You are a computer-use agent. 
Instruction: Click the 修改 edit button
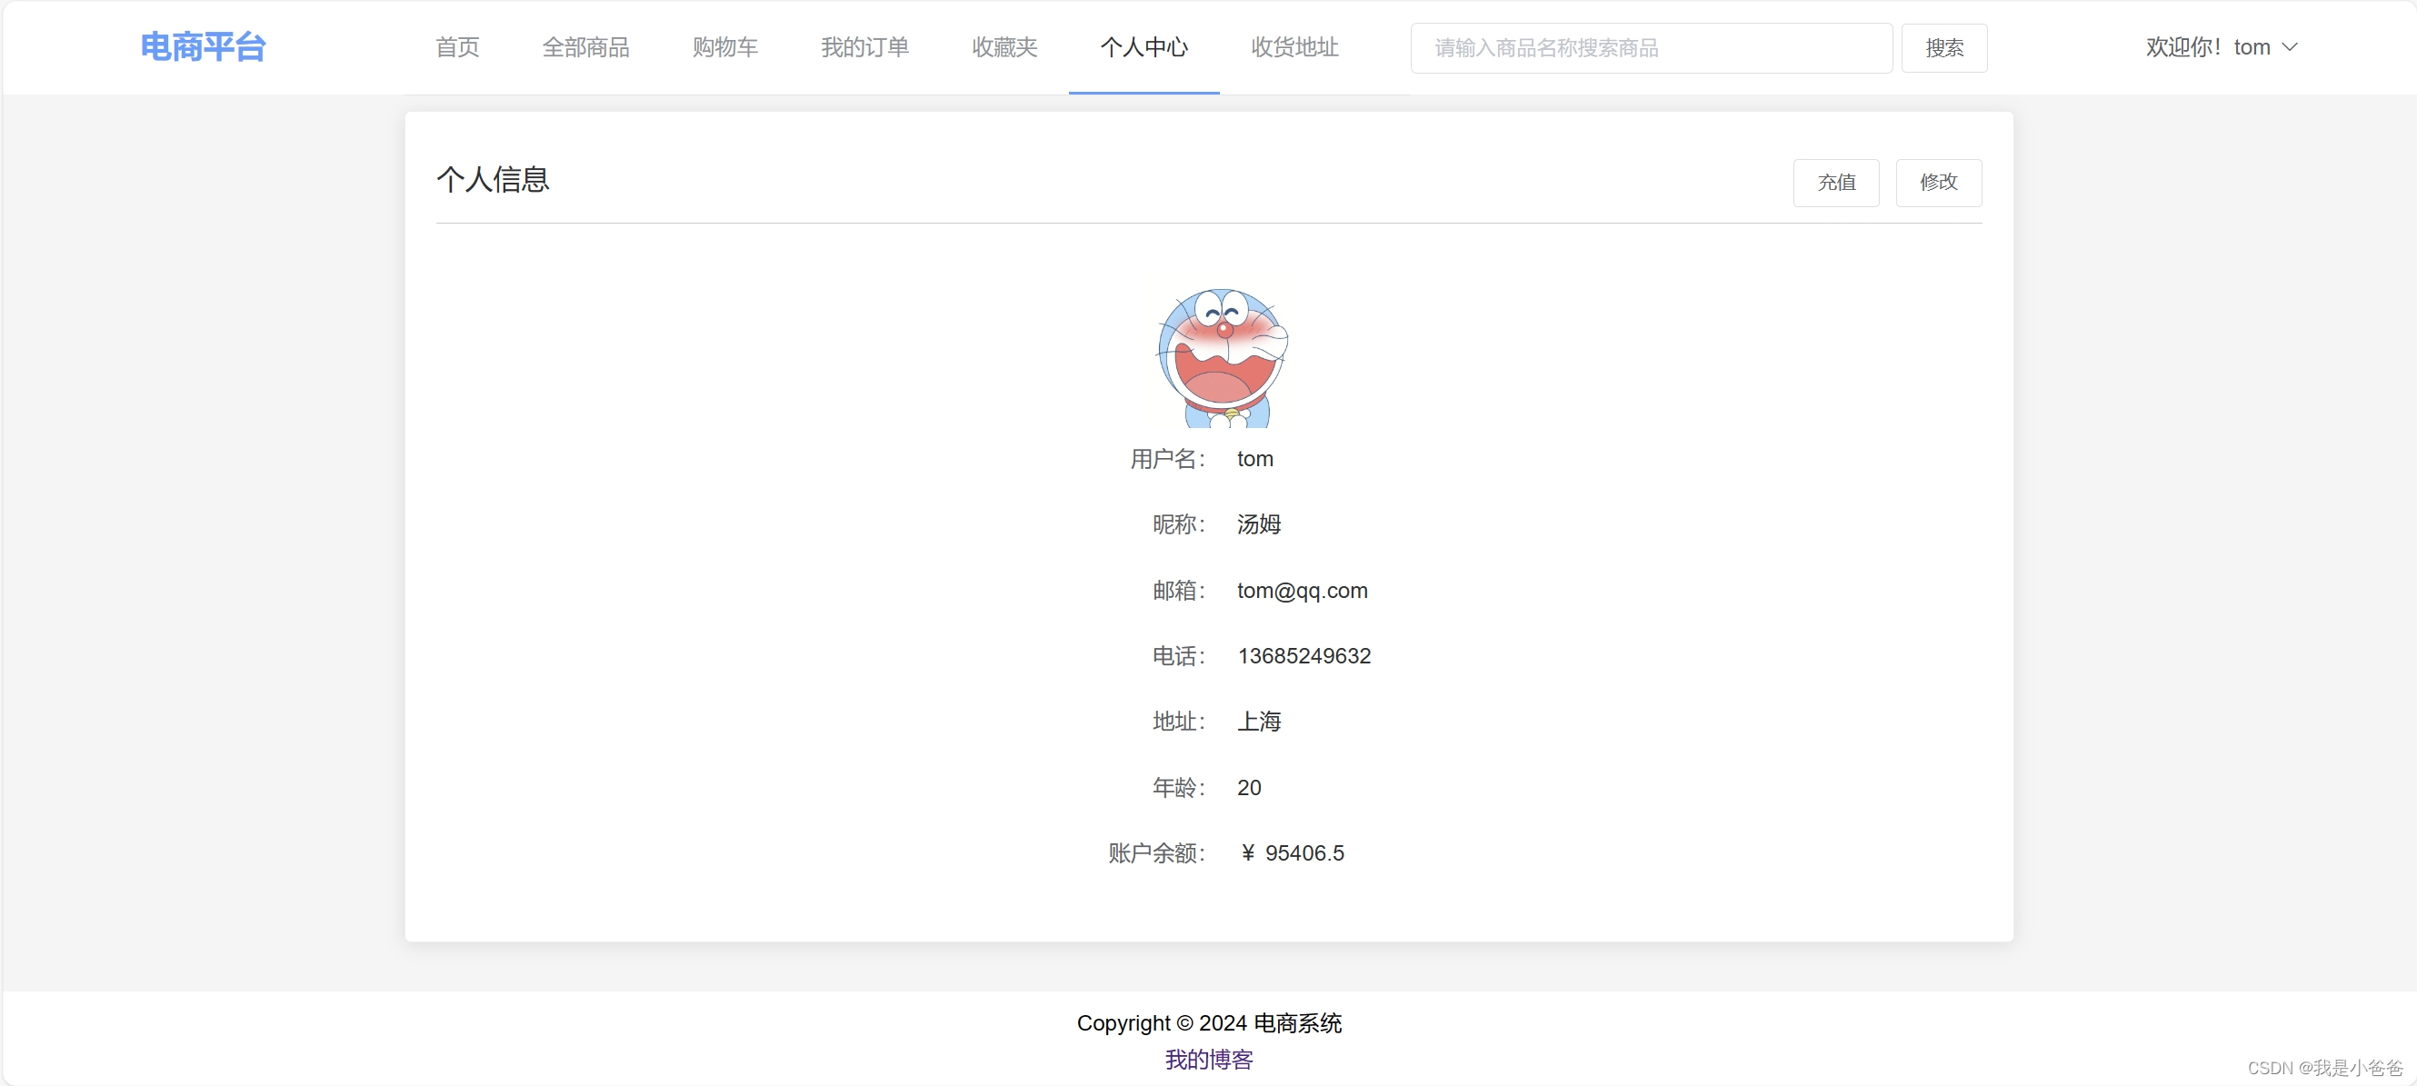pyautogui.click(x=1938, y=182)
